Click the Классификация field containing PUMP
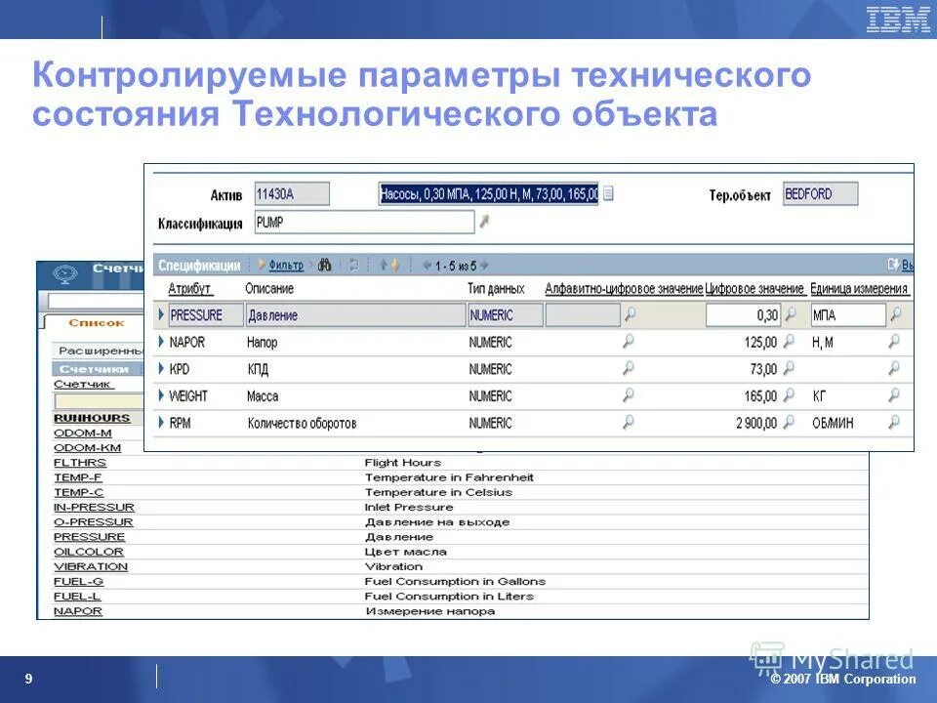937x703 pixels. point(364,222)
